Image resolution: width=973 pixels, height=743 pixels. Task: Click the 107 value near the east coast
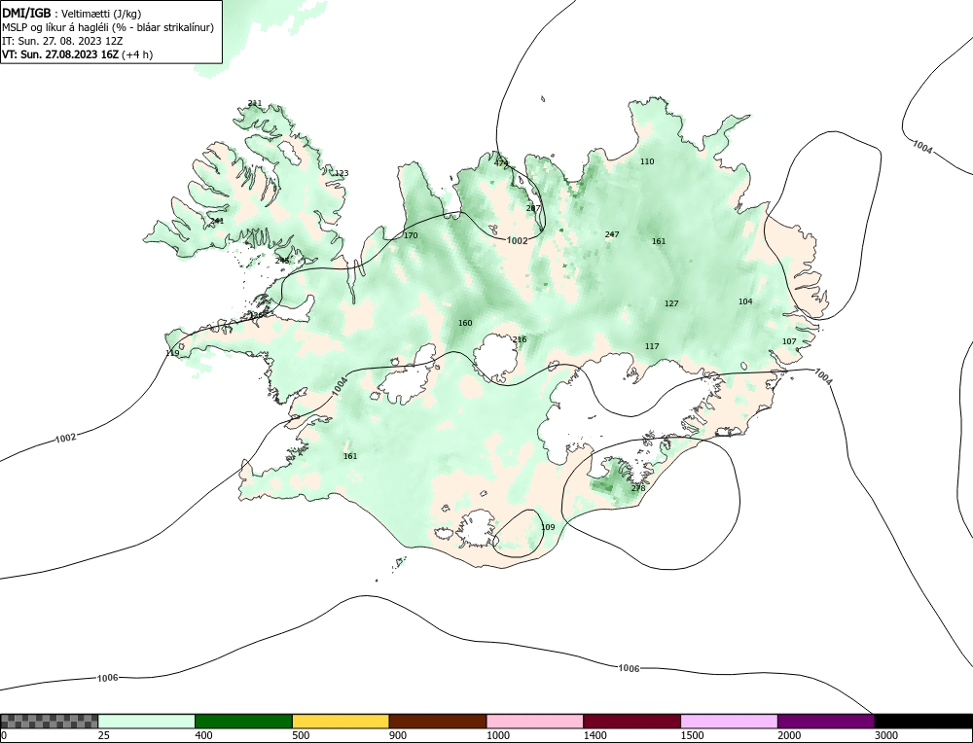[x=789, y=341]
